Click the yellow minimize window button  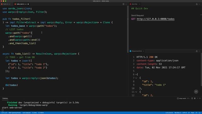3,1
